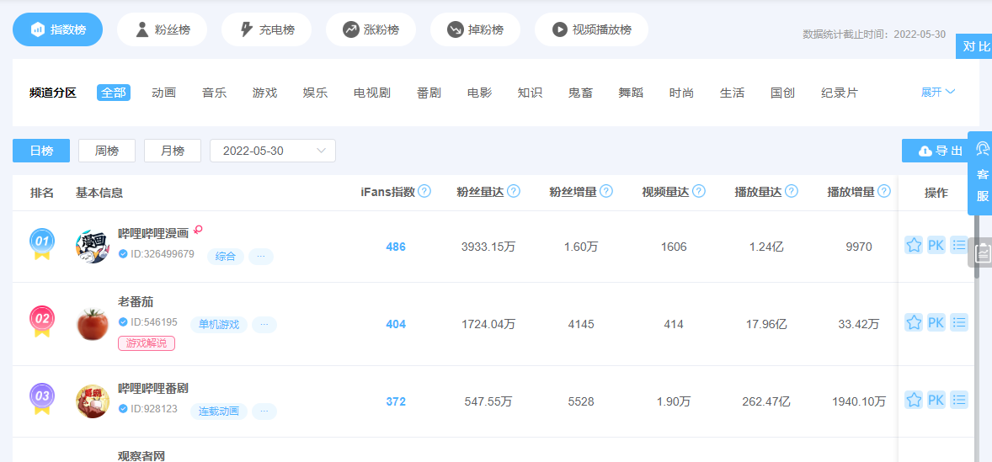This screenshot has height=462, width=992.
Task: Open the 涨粉榜 ranking tab
Action: [x=371, y=29]
